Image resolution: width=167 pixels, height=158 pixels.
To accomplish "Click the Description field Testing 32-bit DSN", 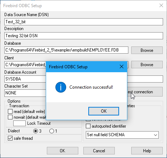I will [84, 36].
